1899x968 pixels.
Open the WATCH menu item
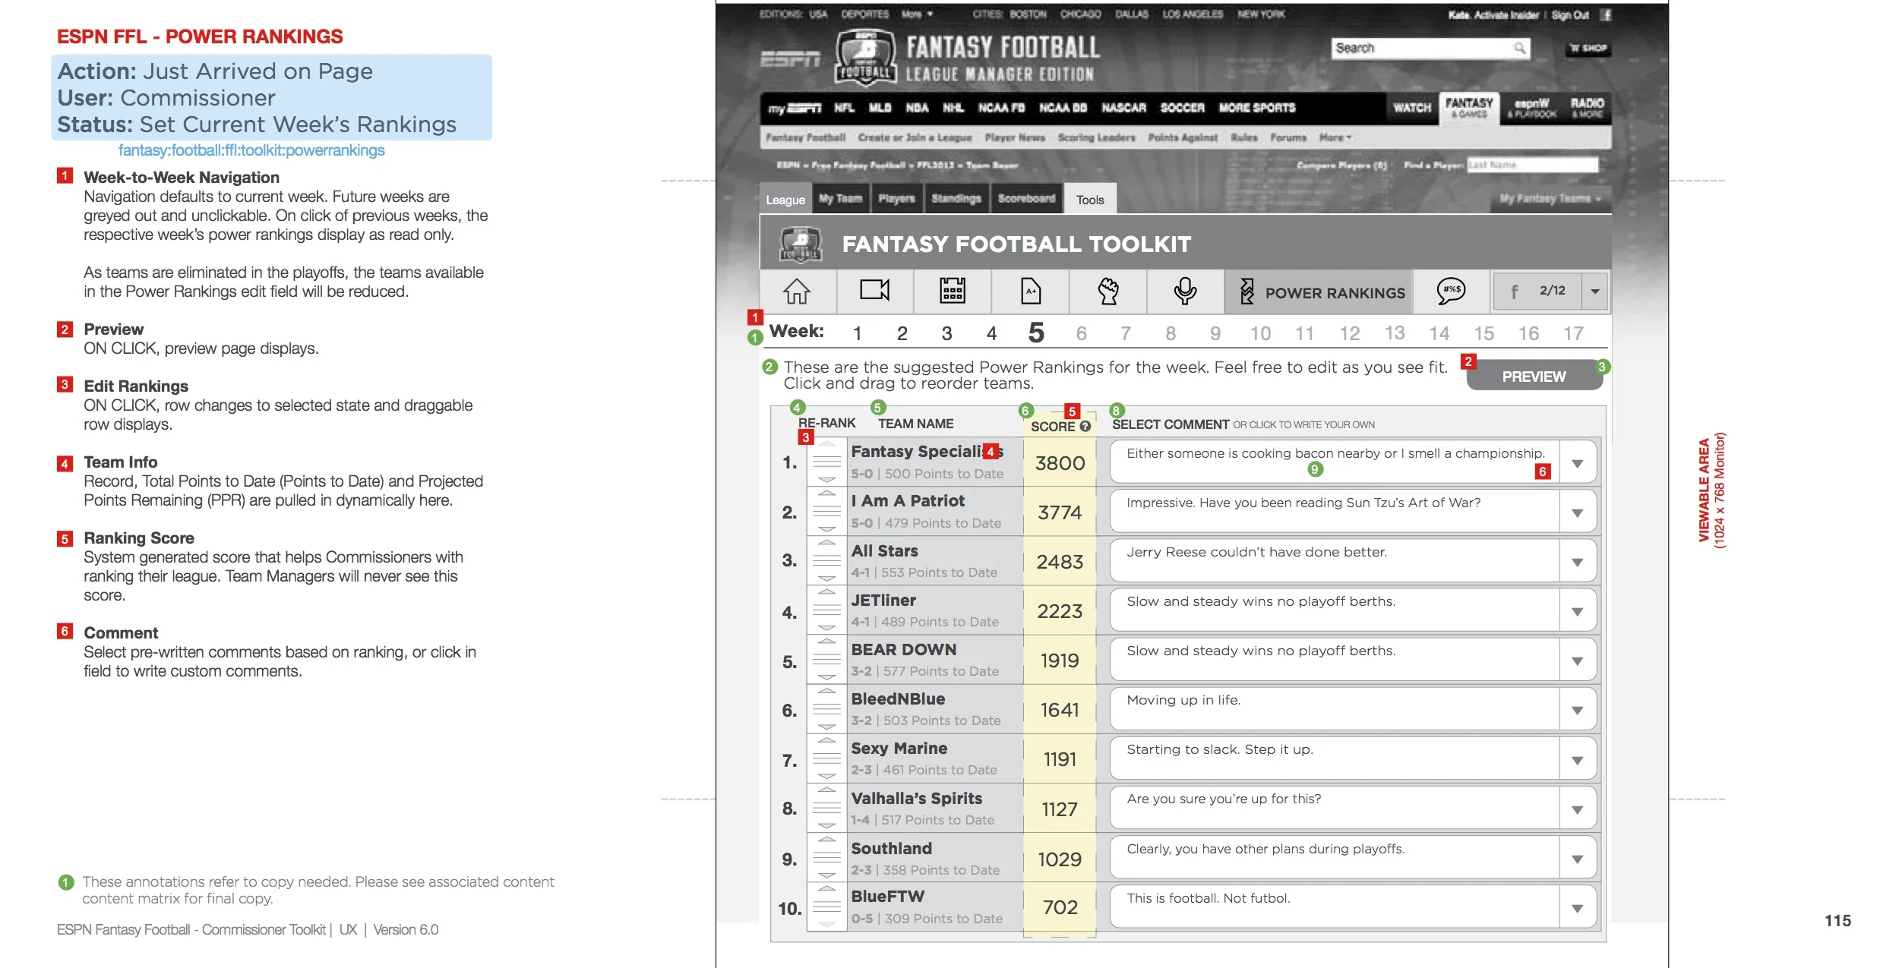coord(1412,108)
